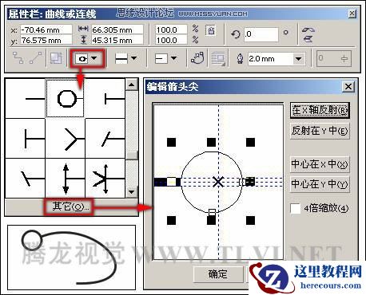Click the wrap paragraph text icon

pyautogui.click(x=218, y=58)
